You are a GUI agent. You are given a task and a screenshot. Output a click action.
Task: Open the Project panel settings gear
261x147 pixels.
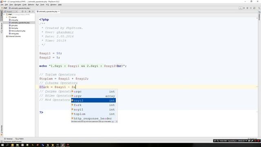pyautogui.click(x=29, y=11)
